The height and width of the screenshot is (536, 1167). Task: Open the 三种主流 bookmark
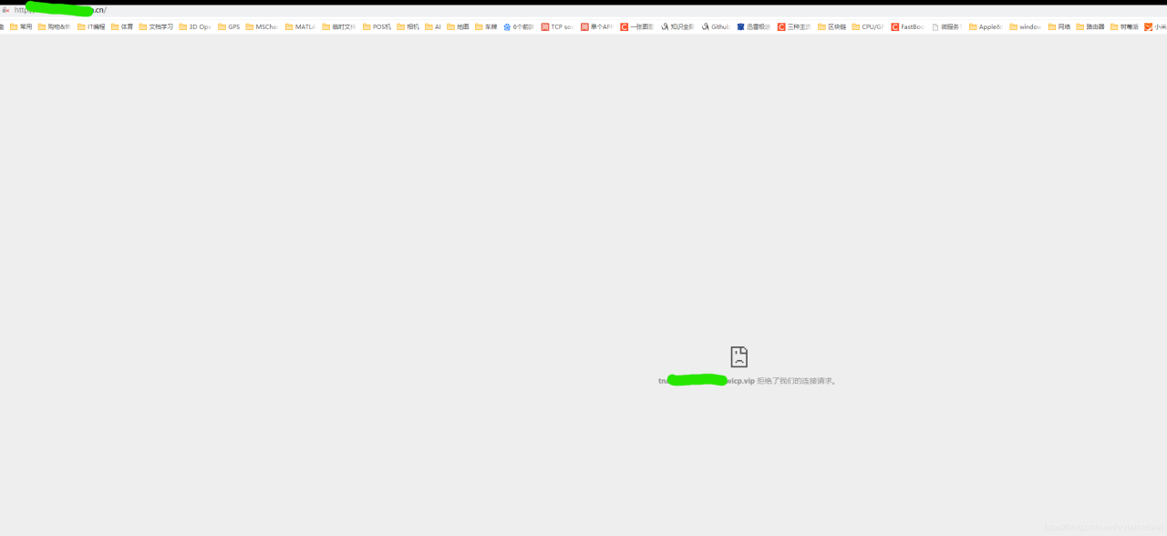click(794, 27)
